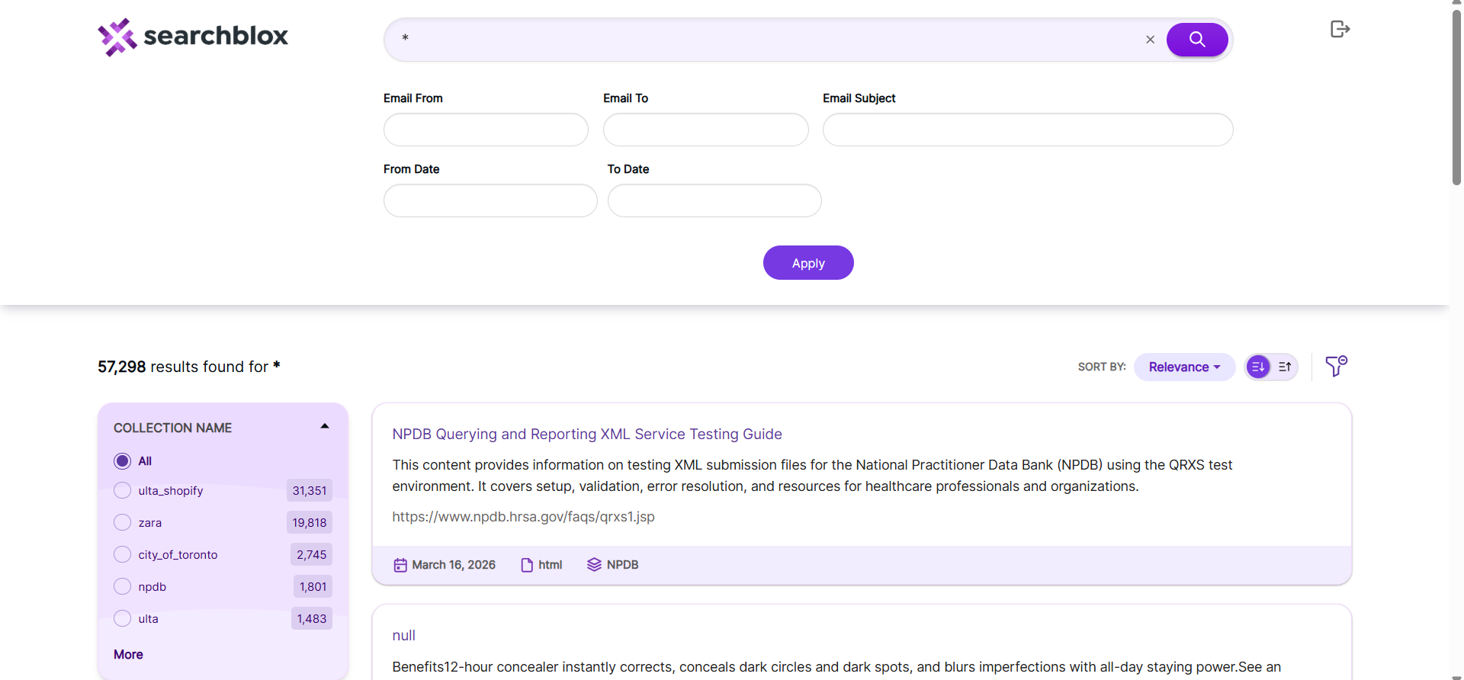Click the html file type icon
This screenshot has width=1464, height=680.
tap(527, 565)
